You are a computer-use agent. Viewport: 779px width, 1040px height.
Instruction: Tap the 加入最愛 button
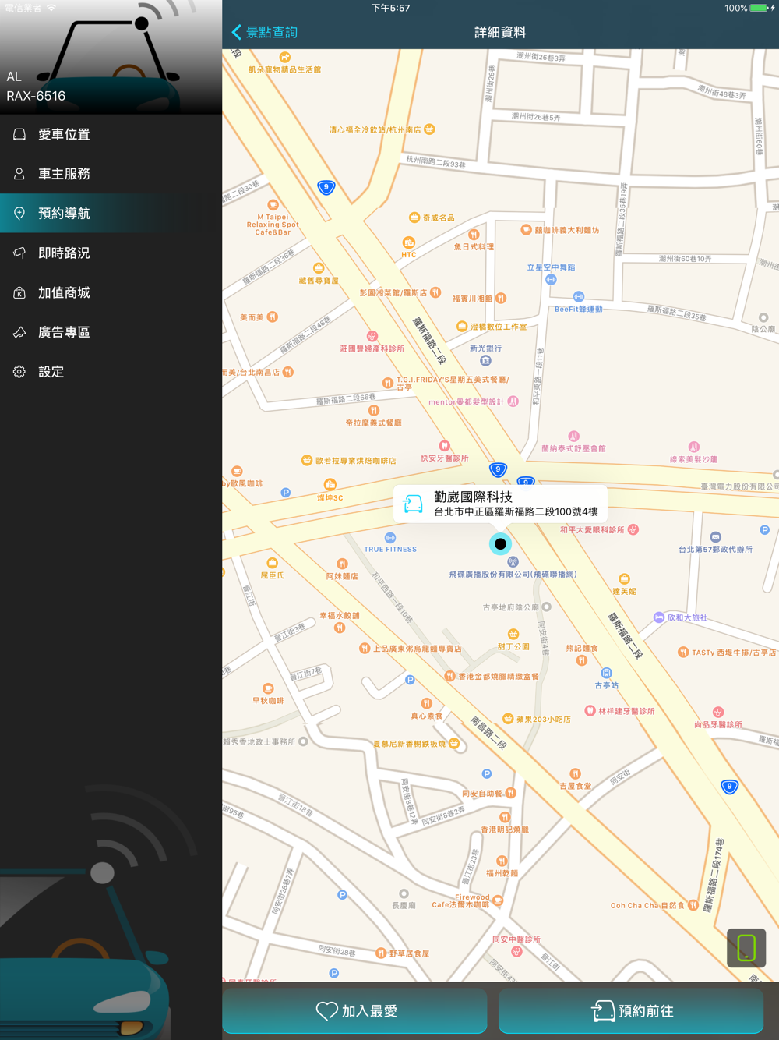click(x=355, y=1010)
